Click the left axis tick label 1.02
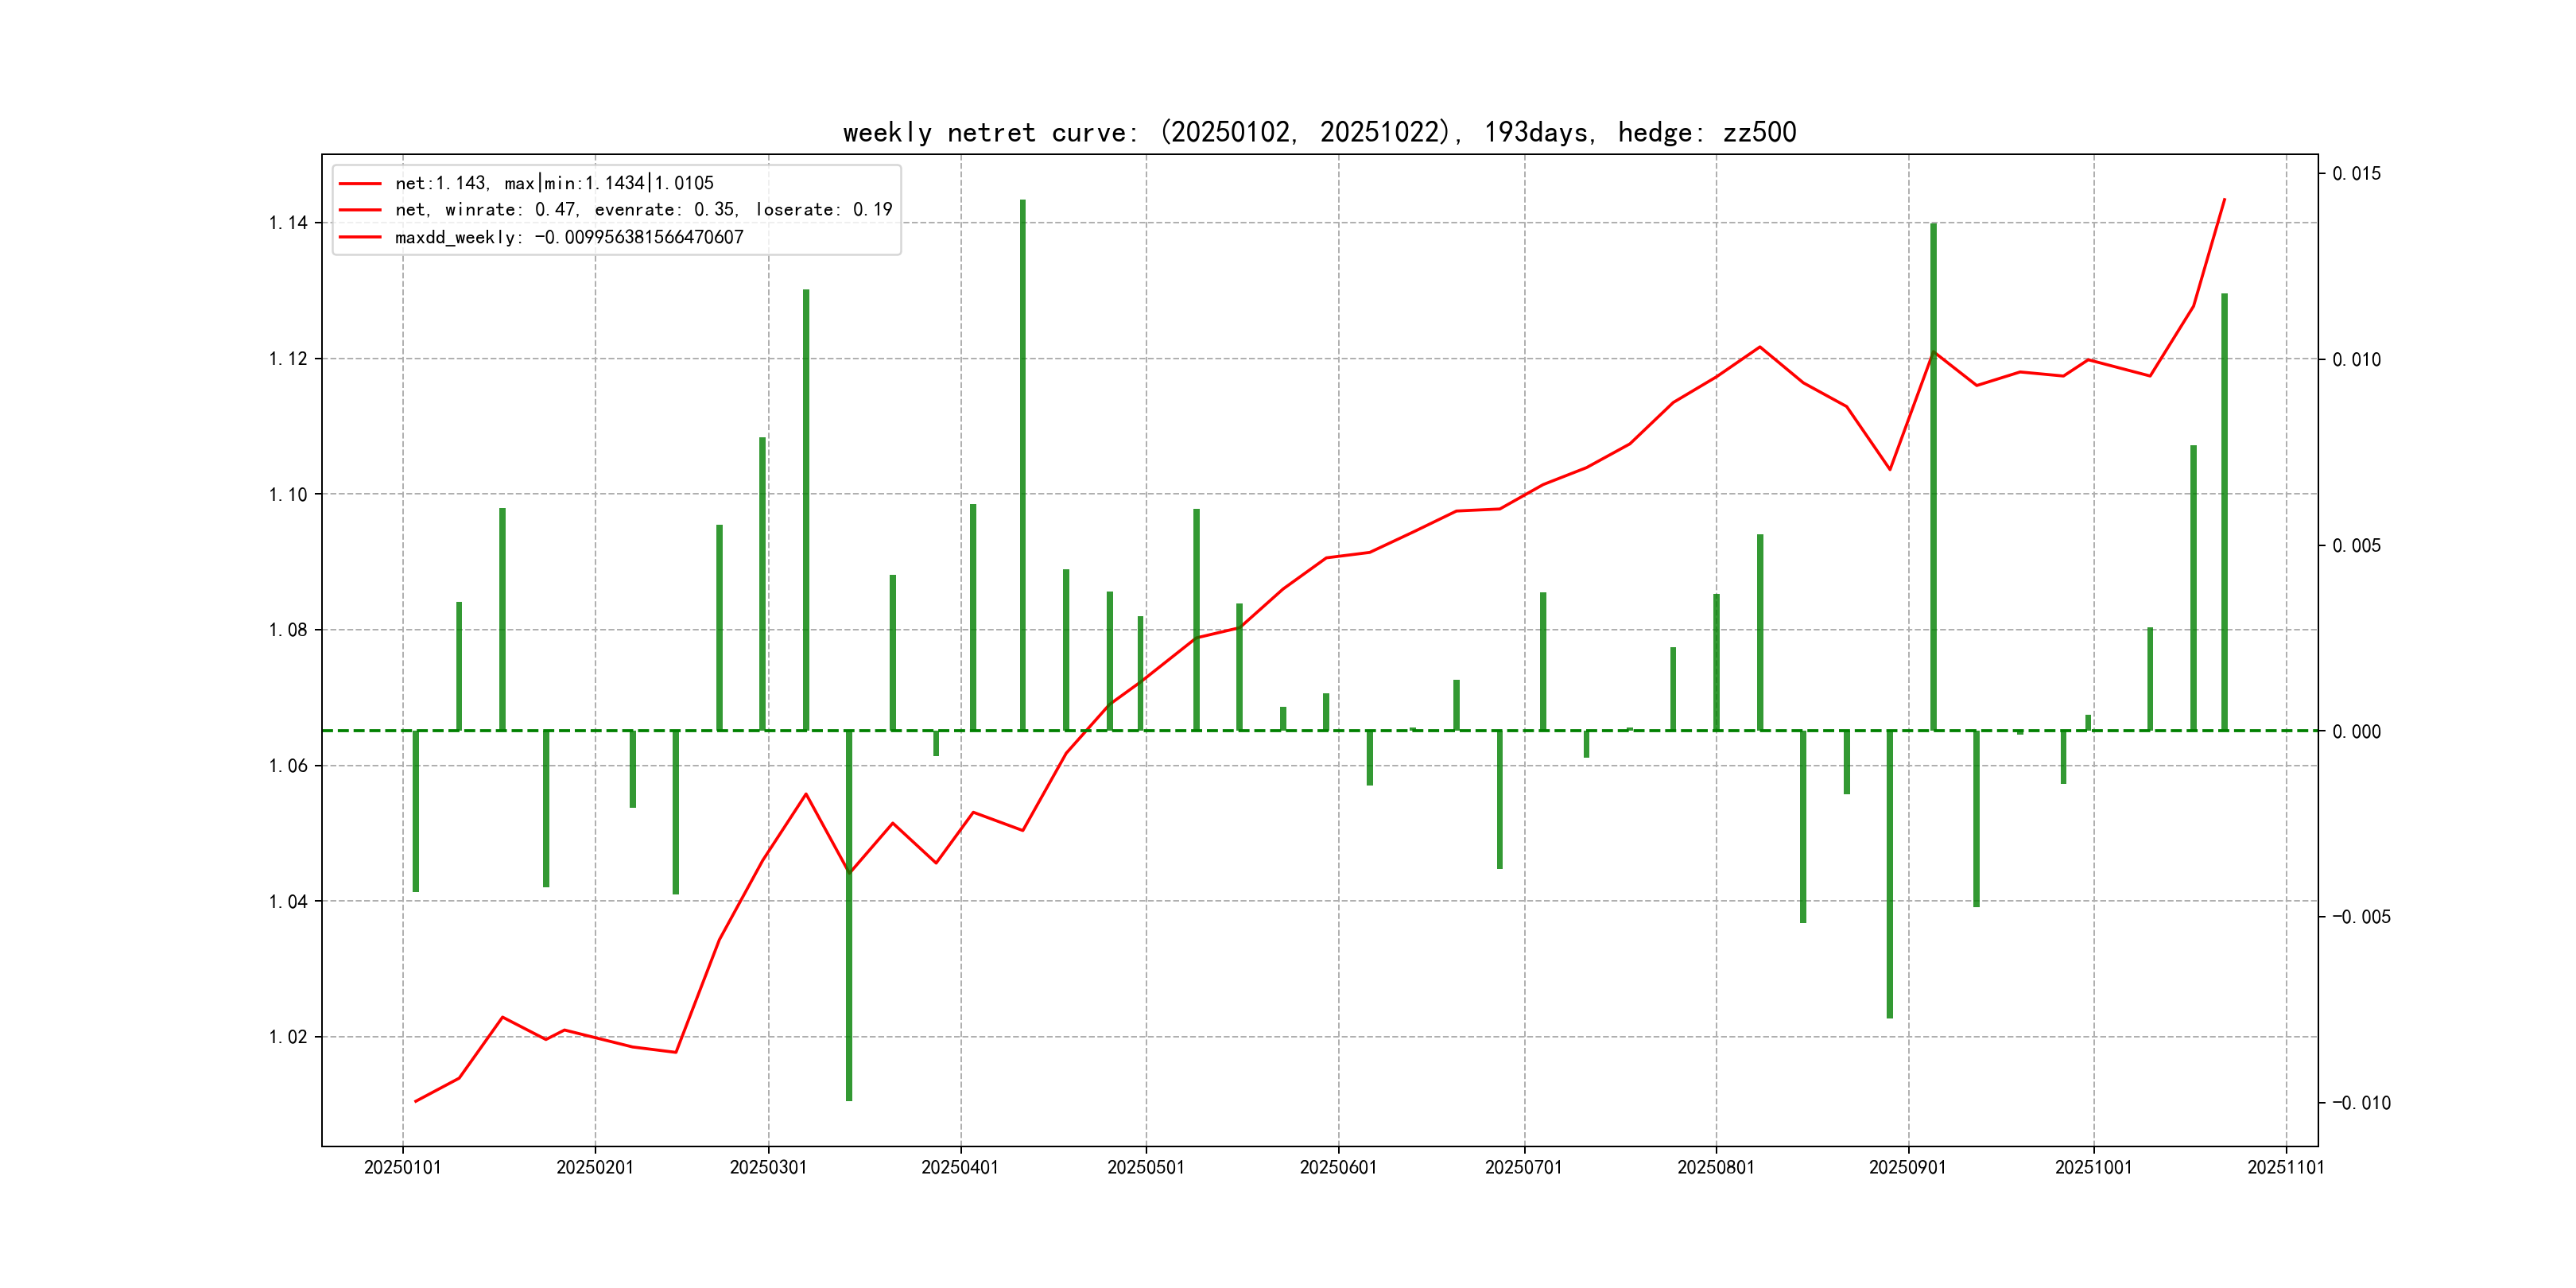2576x1288 pixels. click(x=288, y=1037)
